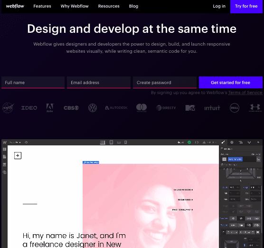Open the Terms of Service link
Screen dimensions: 264x248
(x=245, y=93)
